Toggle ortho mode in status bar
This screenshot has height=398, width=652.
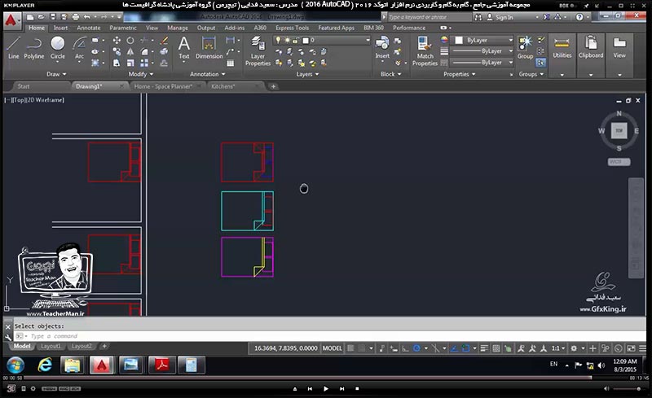coord(405,348)
